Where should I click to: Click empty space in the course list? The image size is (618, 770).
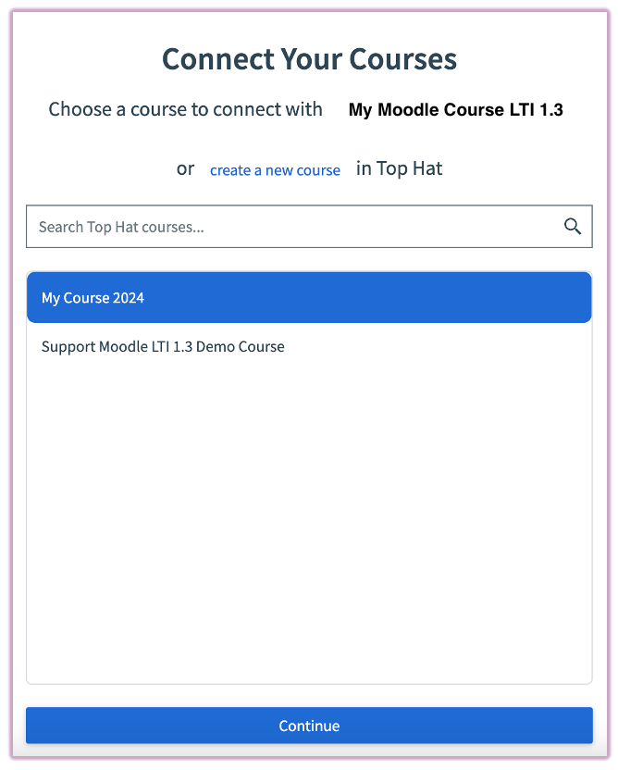point(309,518)
